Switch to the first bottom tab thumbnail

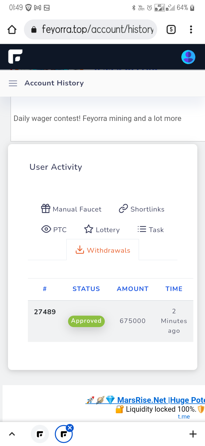click(40, 434)
